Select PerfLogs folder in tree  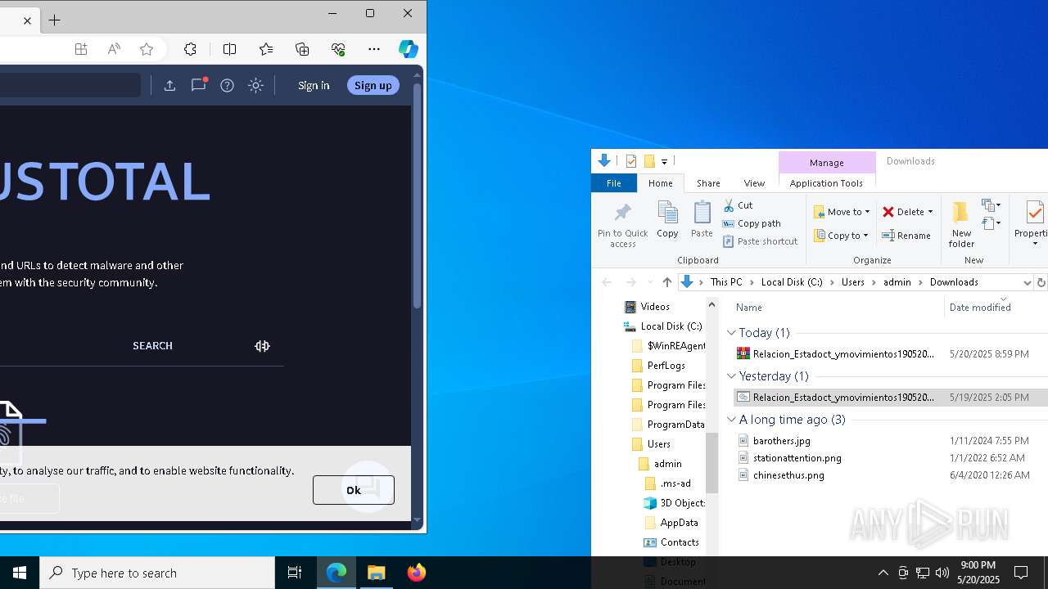(666, 366)
